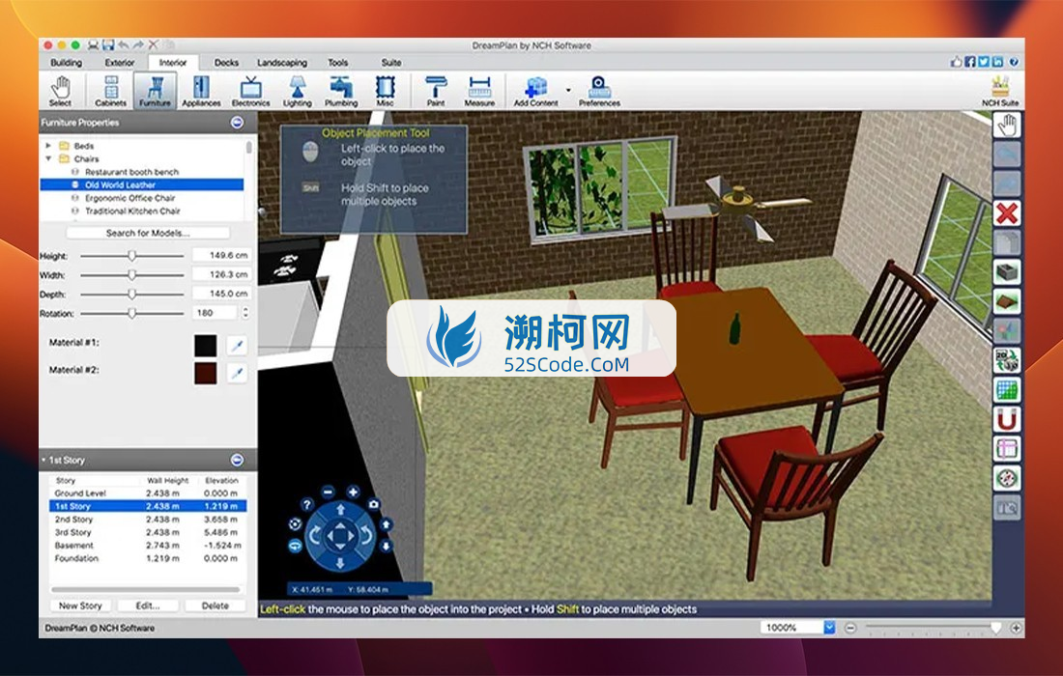Open the Misc objects category
Viewport: 1063px width, 676px height.
(385, 91)
